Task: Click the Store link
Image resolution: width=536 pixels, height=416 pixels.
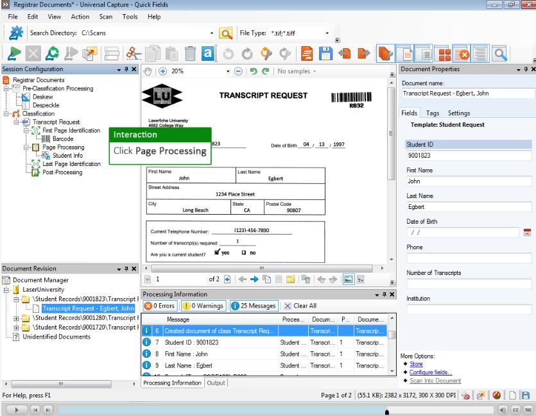Action: coord(416,364)
